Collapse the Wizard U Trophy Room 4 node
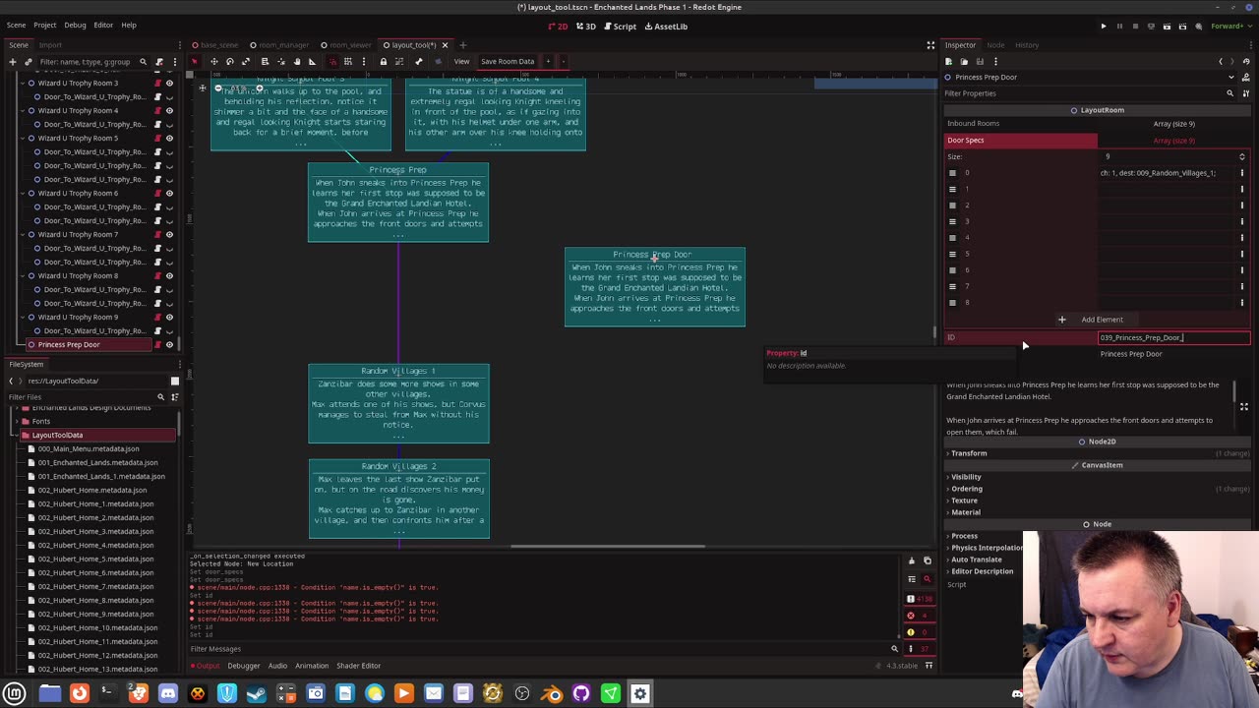The width and height of the screenshot is (1259, 708). point(23,110)
